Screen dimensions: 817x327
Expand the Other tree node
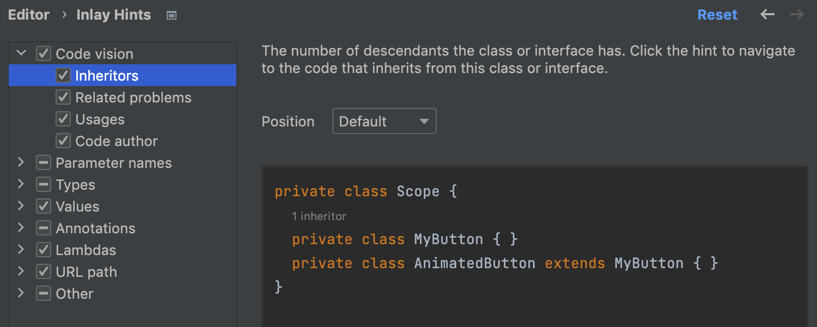21,293
